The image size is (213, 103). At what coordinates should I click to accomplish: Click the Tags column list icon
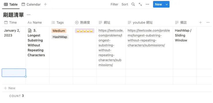click(53, 23)
